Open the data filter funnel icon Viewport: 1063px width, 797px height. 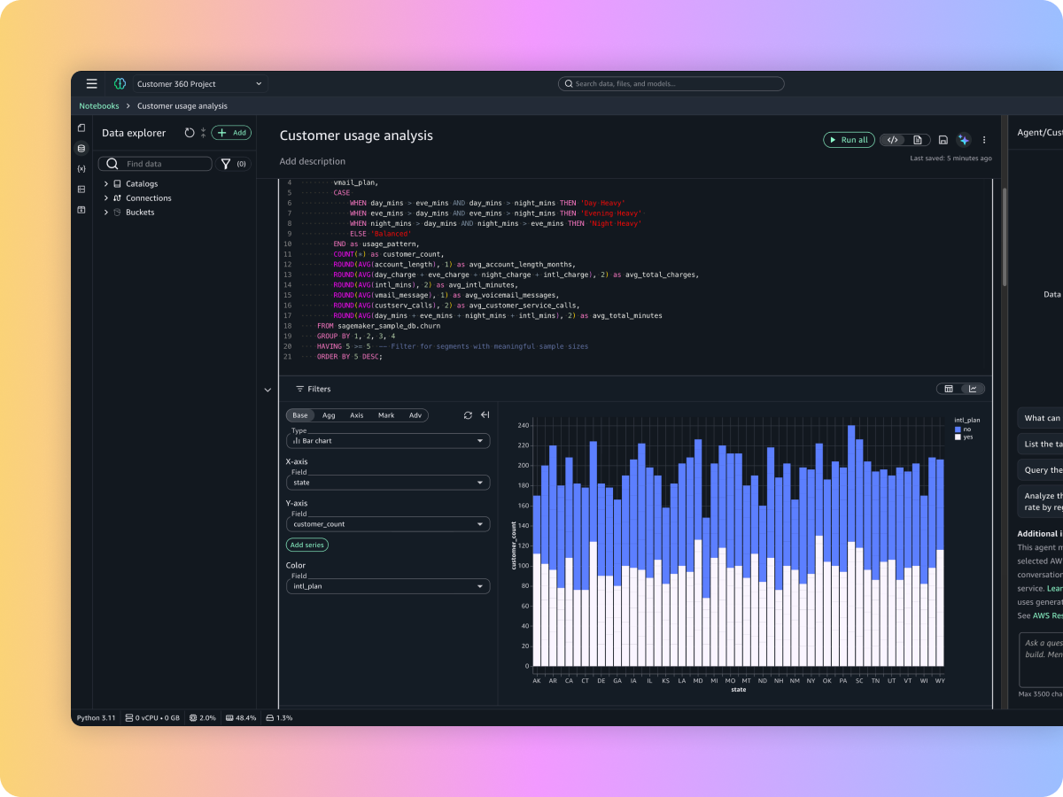point(226,164)
